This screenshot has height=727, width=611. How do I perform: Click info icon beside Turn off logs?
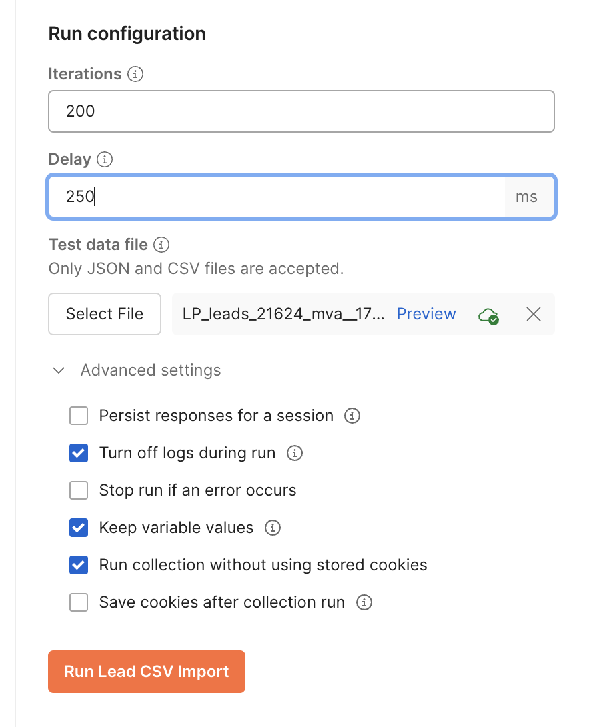point(294,453)
